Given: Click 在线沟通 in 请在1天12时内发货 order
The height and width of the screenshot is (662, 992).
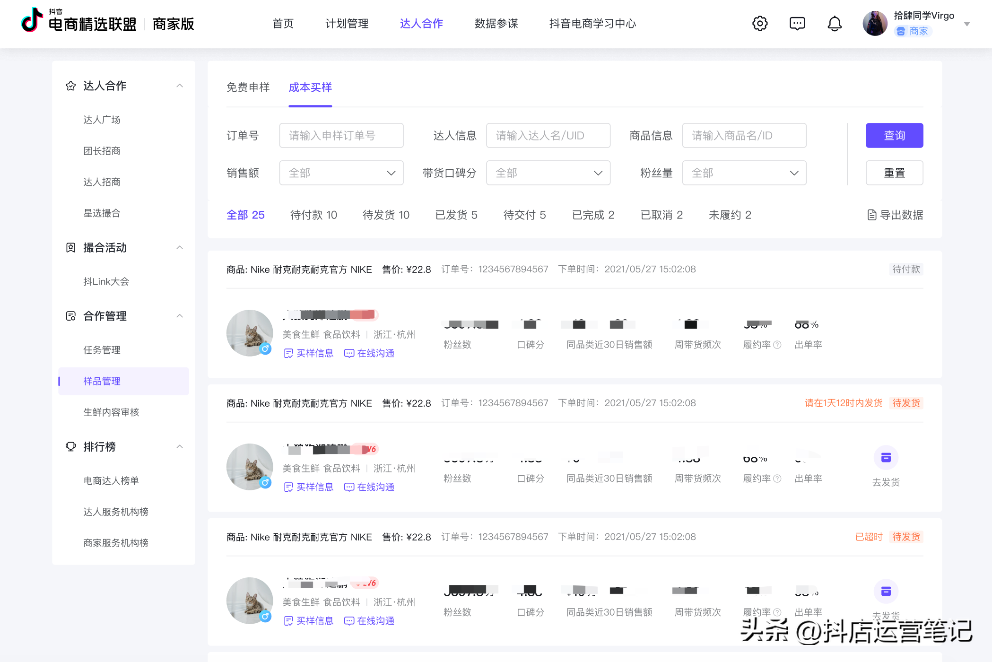Looking at the screenshot, I should [x=369, y=487].
